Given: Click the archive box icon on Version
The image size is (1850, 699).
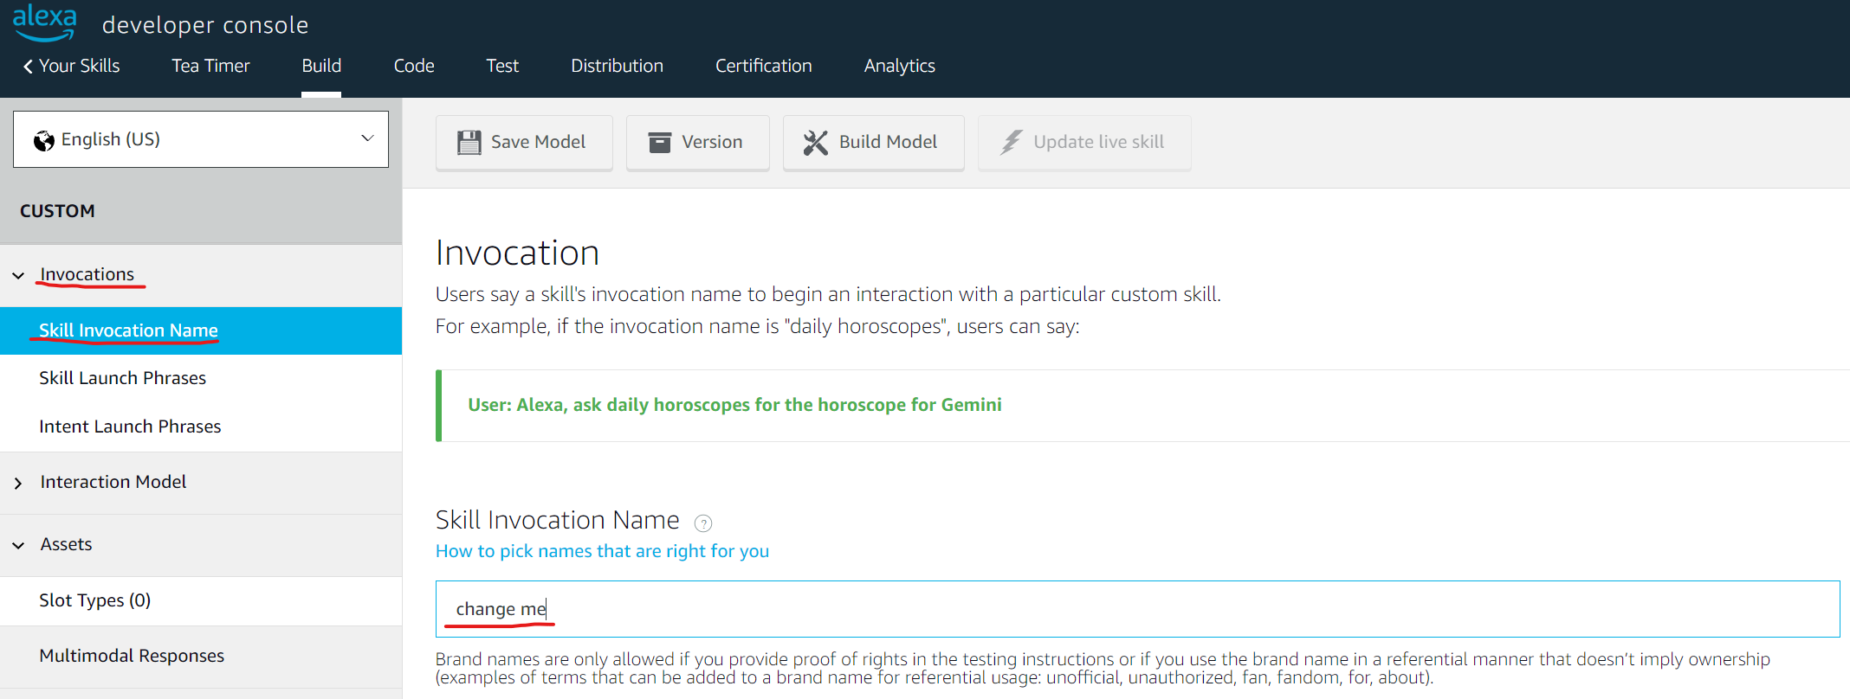Looking at the screenshot, I should click(660, 142).
